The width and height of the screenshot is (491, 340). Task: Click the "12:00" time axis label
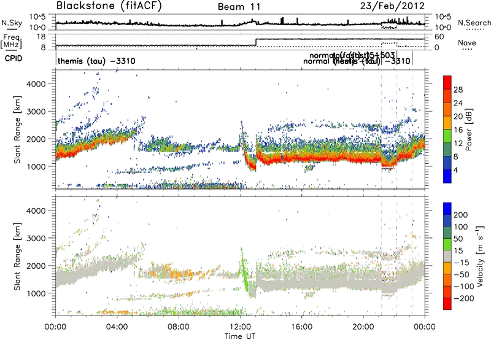tap(240, 327)
